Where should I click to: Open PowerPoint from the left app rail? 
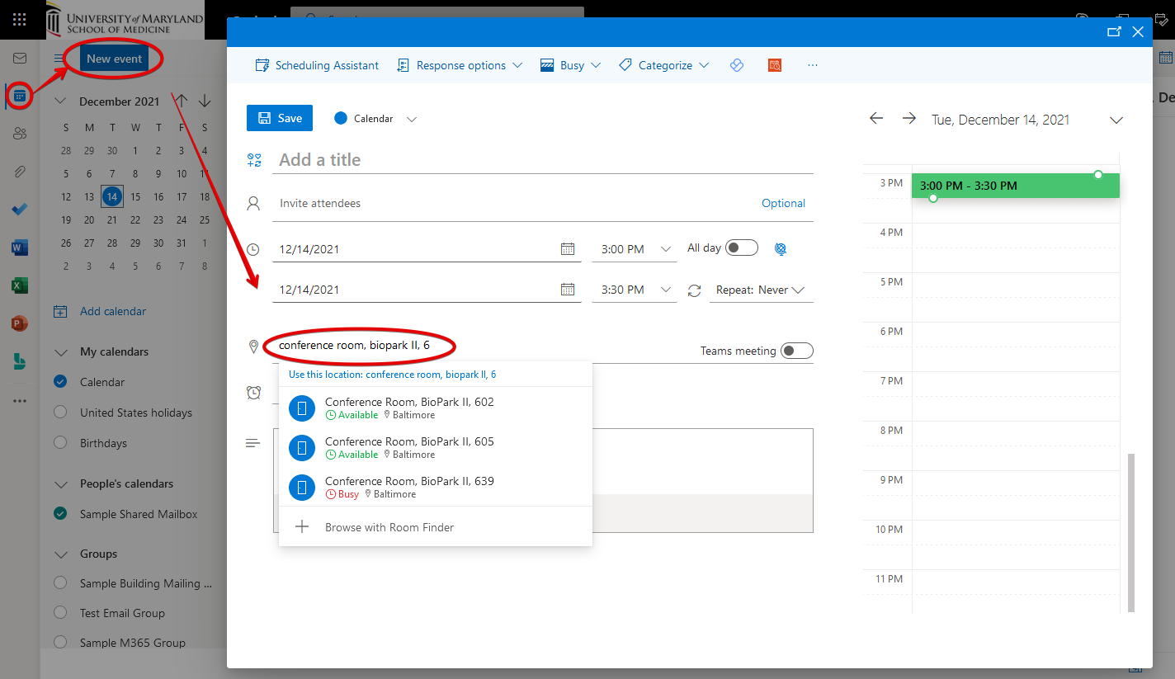pyautogui.click(x=20, y=323)
